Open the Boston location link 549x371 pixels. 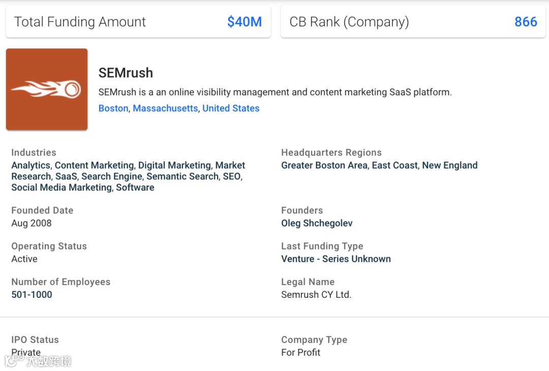point(113,108)
